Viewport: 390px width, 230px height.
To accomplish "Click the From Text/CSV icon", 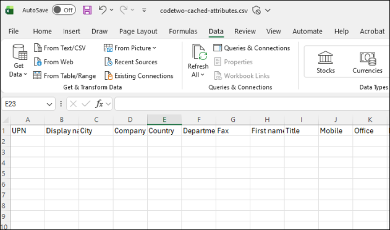I will click(38, 48).
